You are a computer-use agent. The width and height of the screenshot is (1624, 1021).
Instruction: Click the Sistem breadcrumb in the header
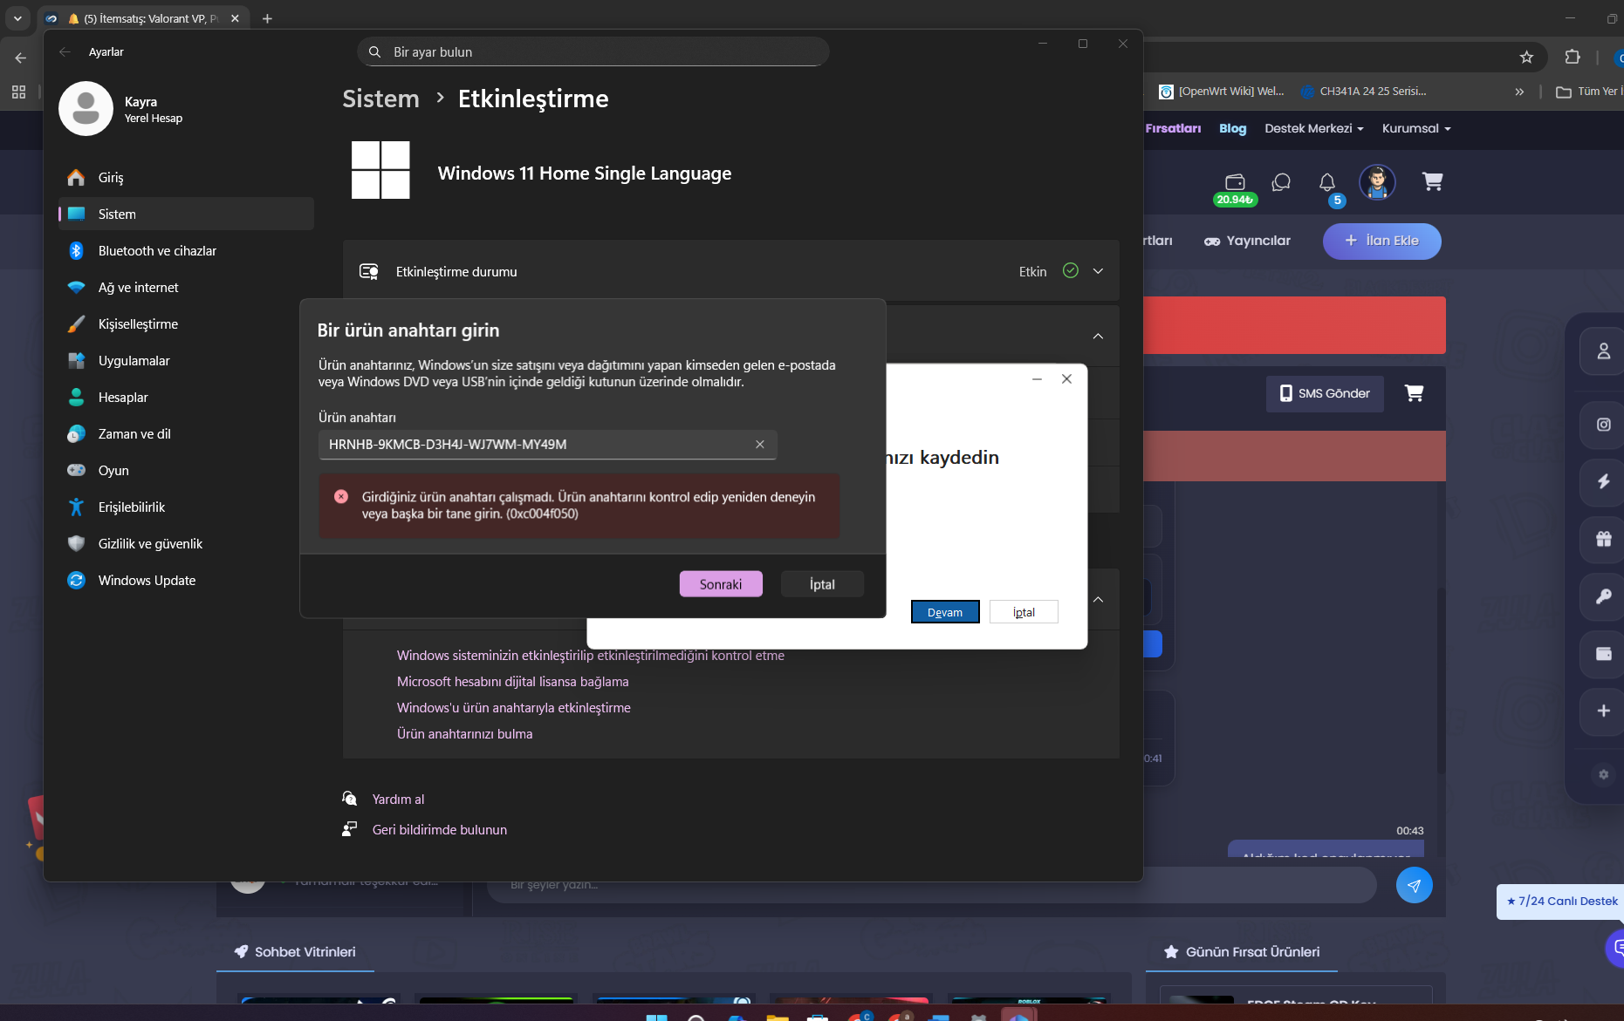click(x=380, y=99)
